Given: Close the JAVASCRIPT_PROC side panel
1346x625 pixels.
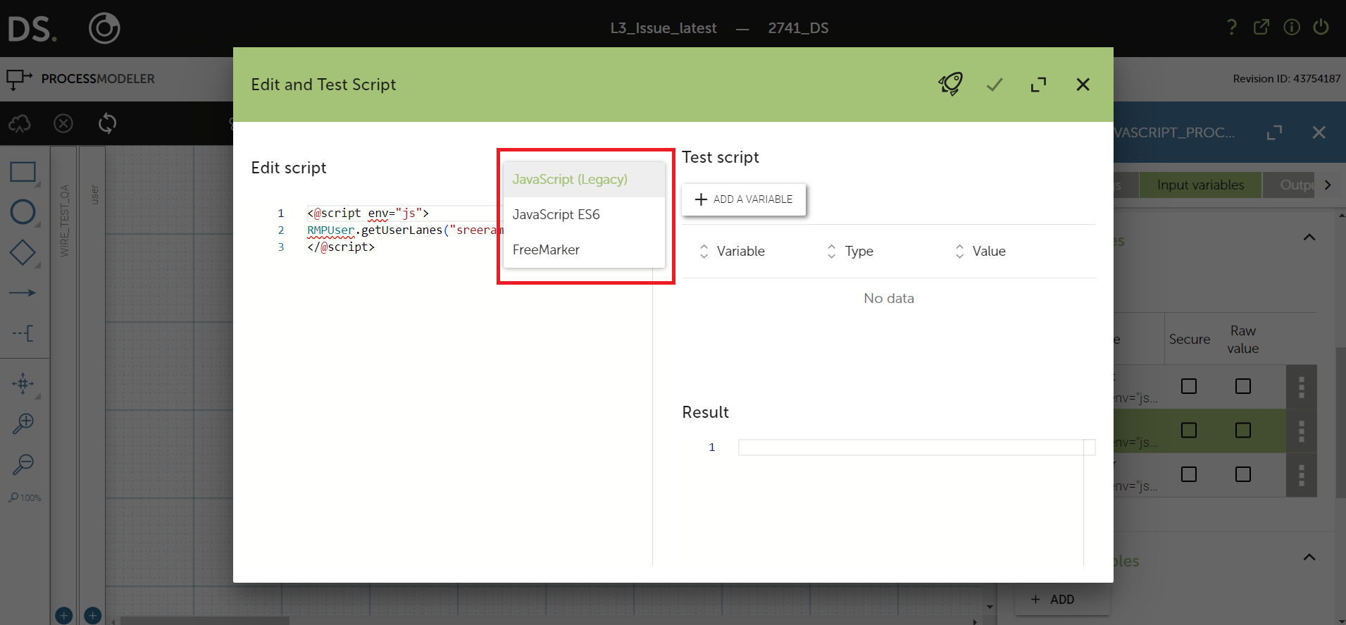Looking at the screenshot, I should click(x=1319, y=132).
